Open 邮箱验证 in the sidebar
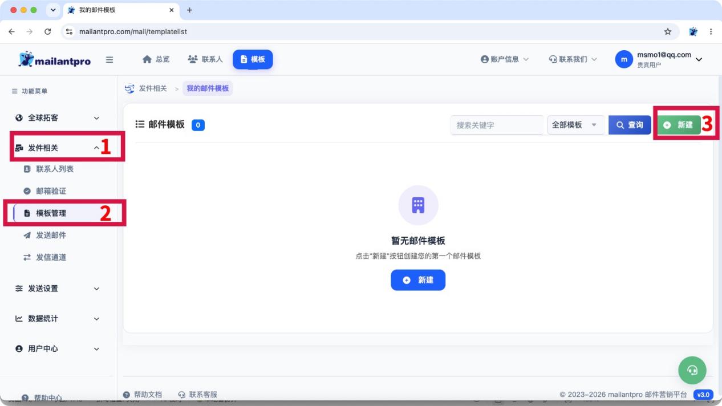The width and height of the screenshot is (722, 406). [x=51, y=191]
